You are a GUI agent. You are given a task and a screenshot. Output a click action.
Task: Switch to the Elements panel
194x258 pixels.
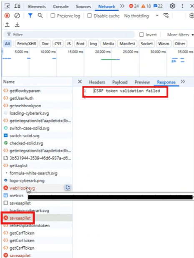[x=37, y=6]
